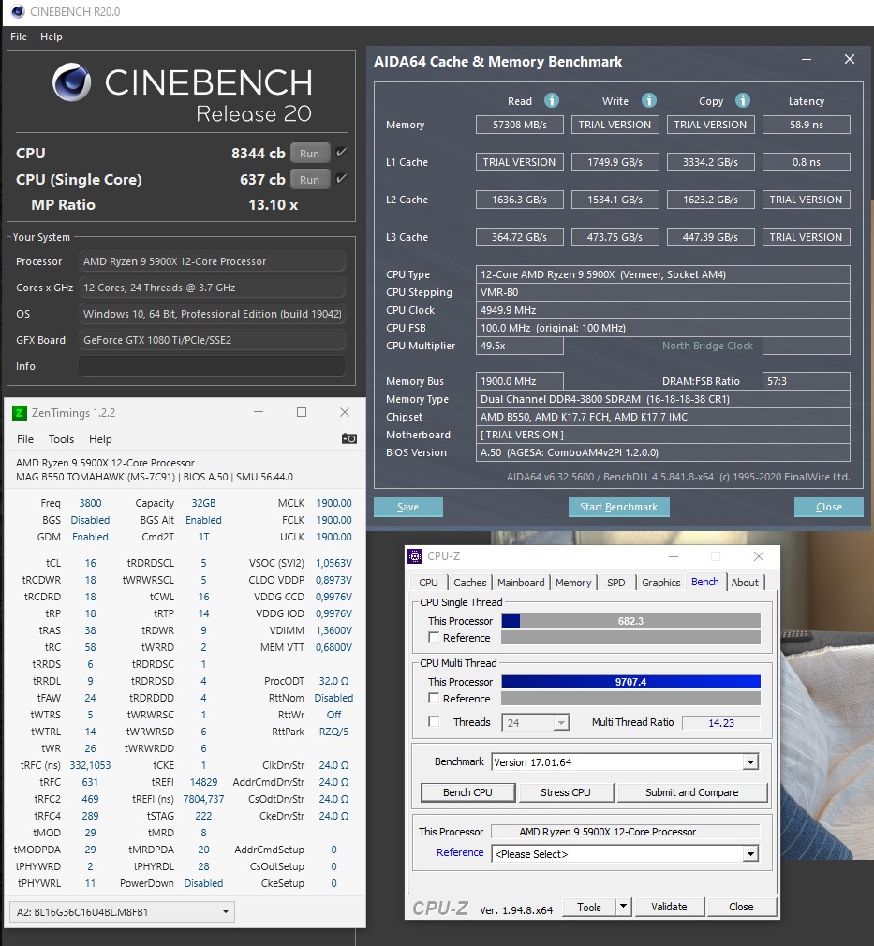This screenshot has width=874, height=946.
Task: Open the Help menu in ZenTimings
Action: click(x=100, y=438)
